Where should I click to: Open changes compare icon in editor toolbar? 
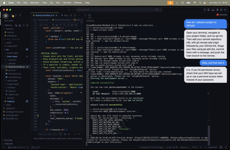(71, 15)
